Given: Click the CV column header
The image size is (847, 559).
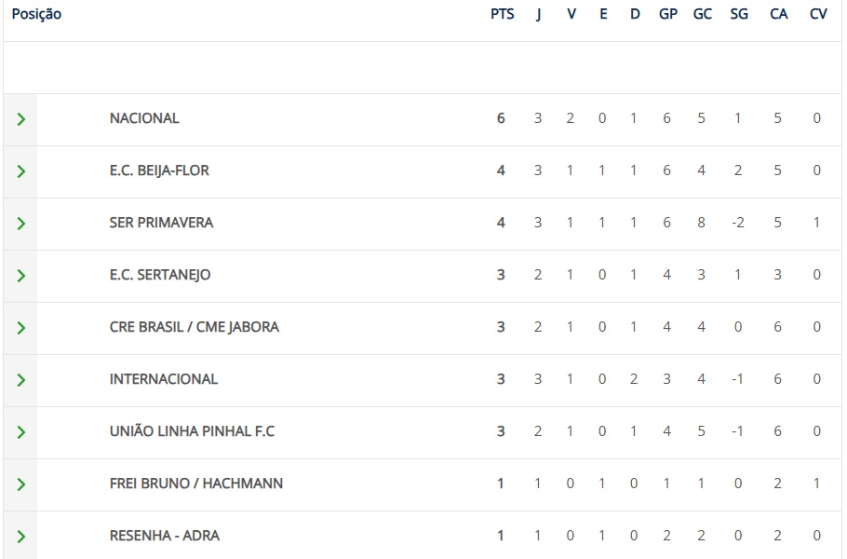Looking at the screenshot, I should coord(818,14).
